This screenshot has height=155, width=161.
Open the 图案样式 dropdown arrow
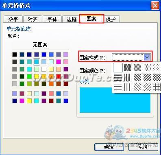click(147, 57)
